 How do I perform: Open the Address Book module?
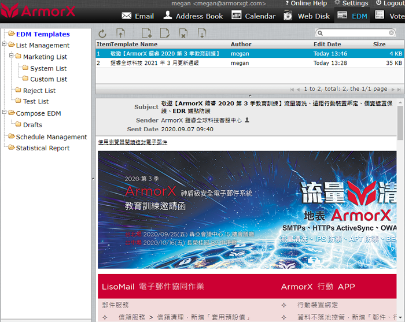pos(193,16)
